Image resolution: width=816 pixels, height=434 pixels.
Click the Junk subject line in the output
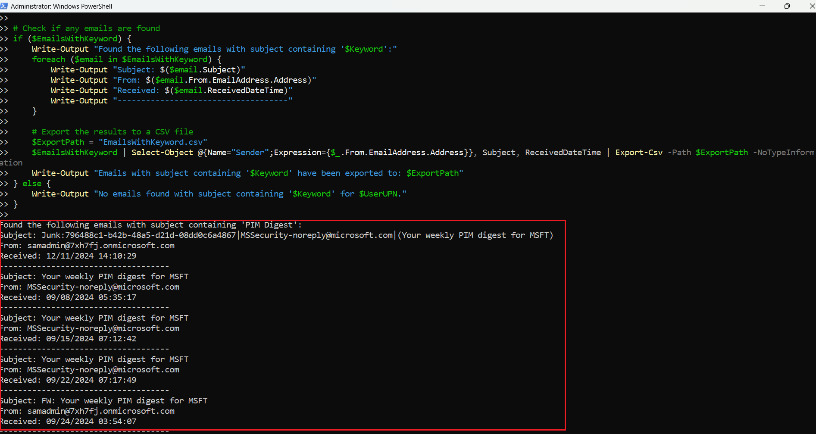point(276,235)
